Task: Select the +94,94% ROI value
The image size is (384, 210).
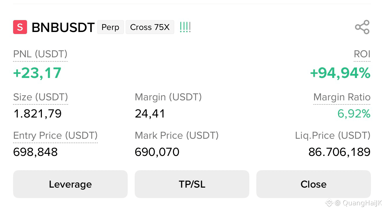Action: (340, 73)
